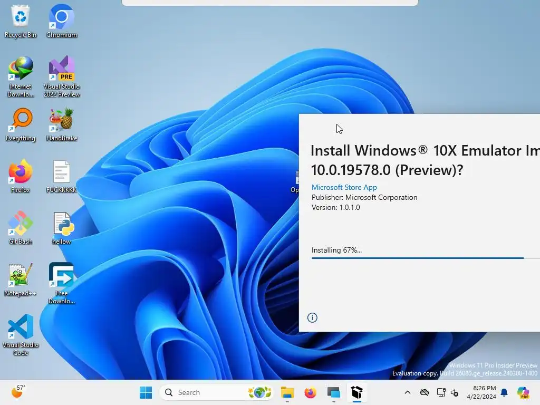Screen dimensions: 540x405
Task: Open Firefox from the taskbar
Action: [310, 392]
